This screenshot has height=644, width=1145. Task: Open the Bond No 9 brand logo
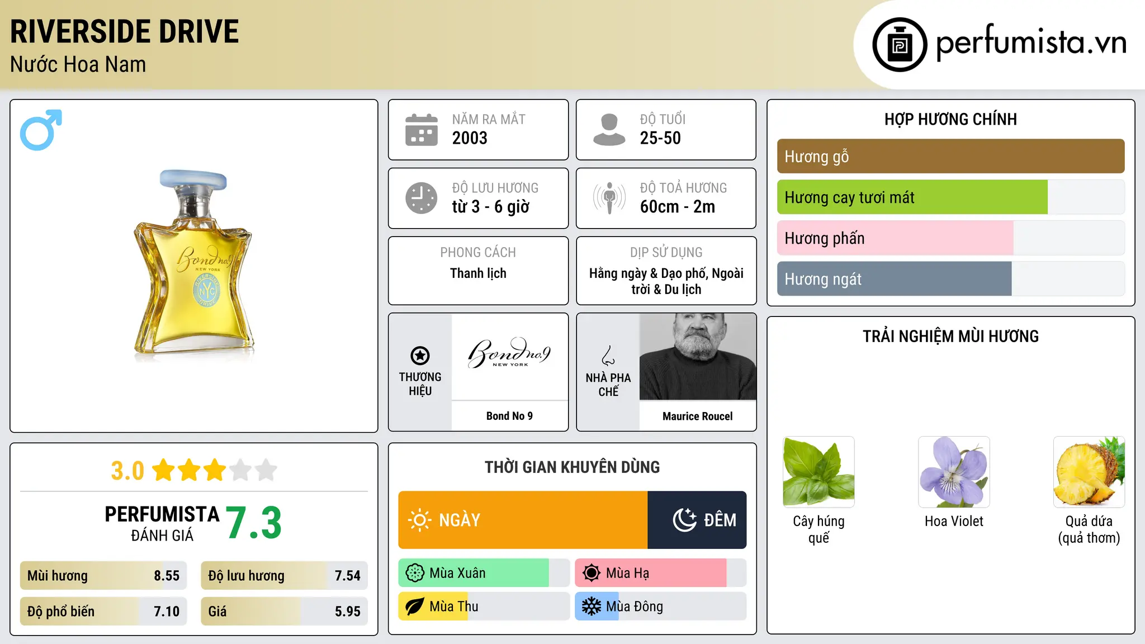pos(509,354)
